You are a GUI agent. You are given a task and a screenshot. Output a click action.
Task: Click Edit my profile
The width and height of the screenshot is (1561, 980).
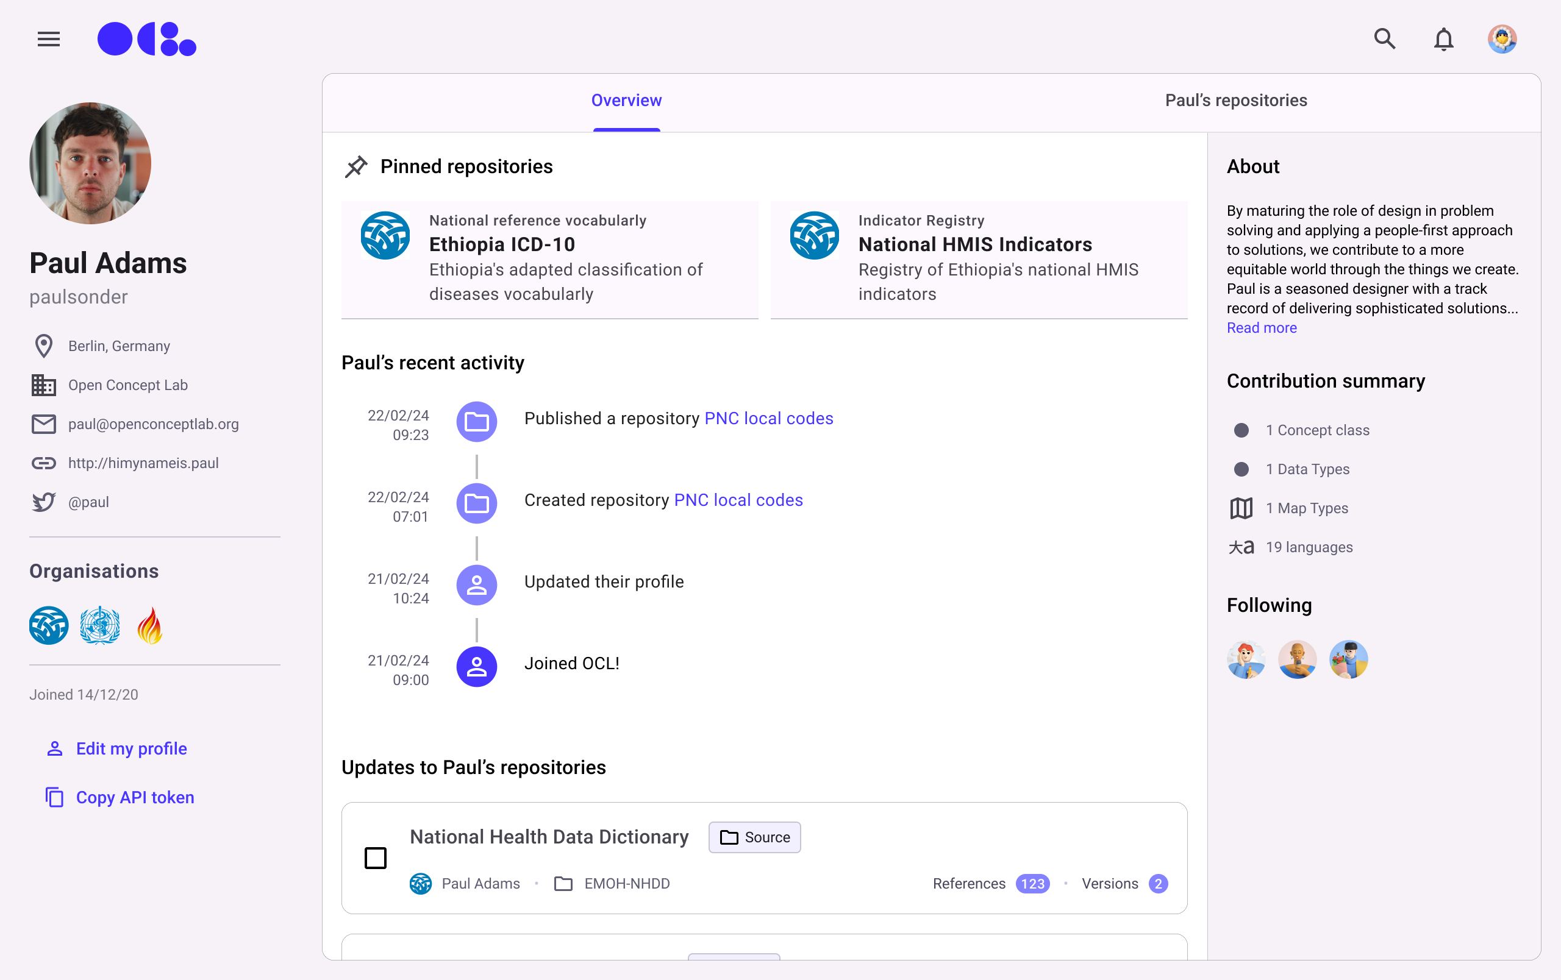tap(131, 749)
